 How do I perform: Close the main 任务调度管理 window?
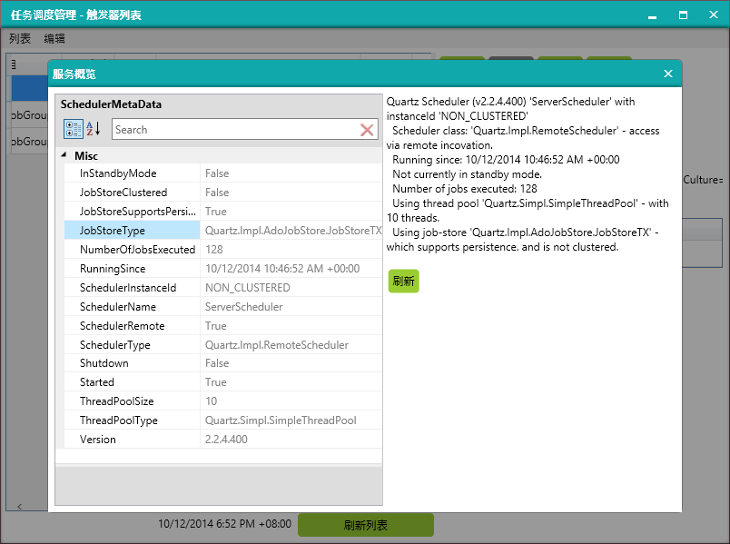click(x=714, y=15)
